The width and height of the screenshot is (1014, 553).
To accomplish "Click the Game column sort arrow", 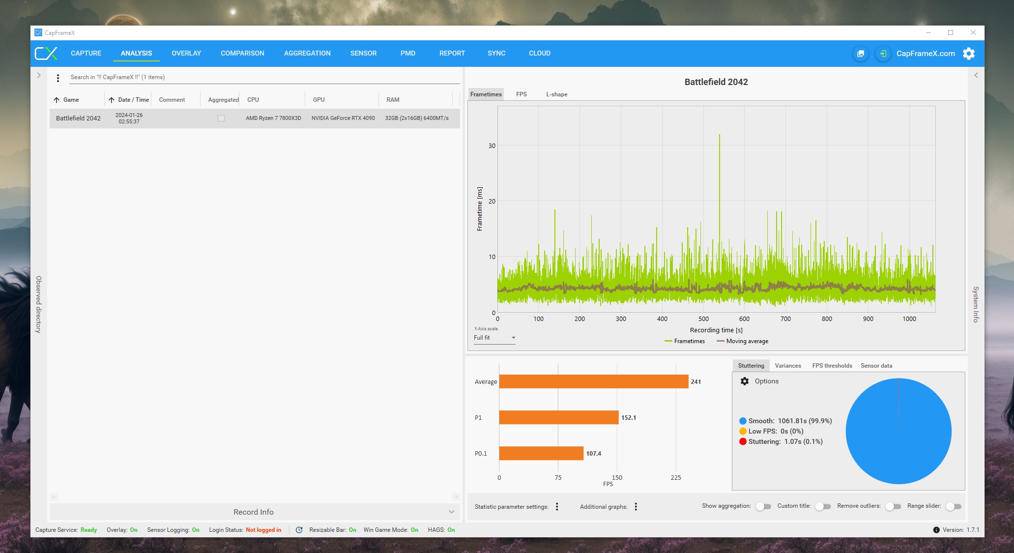I will click(57, 100).
